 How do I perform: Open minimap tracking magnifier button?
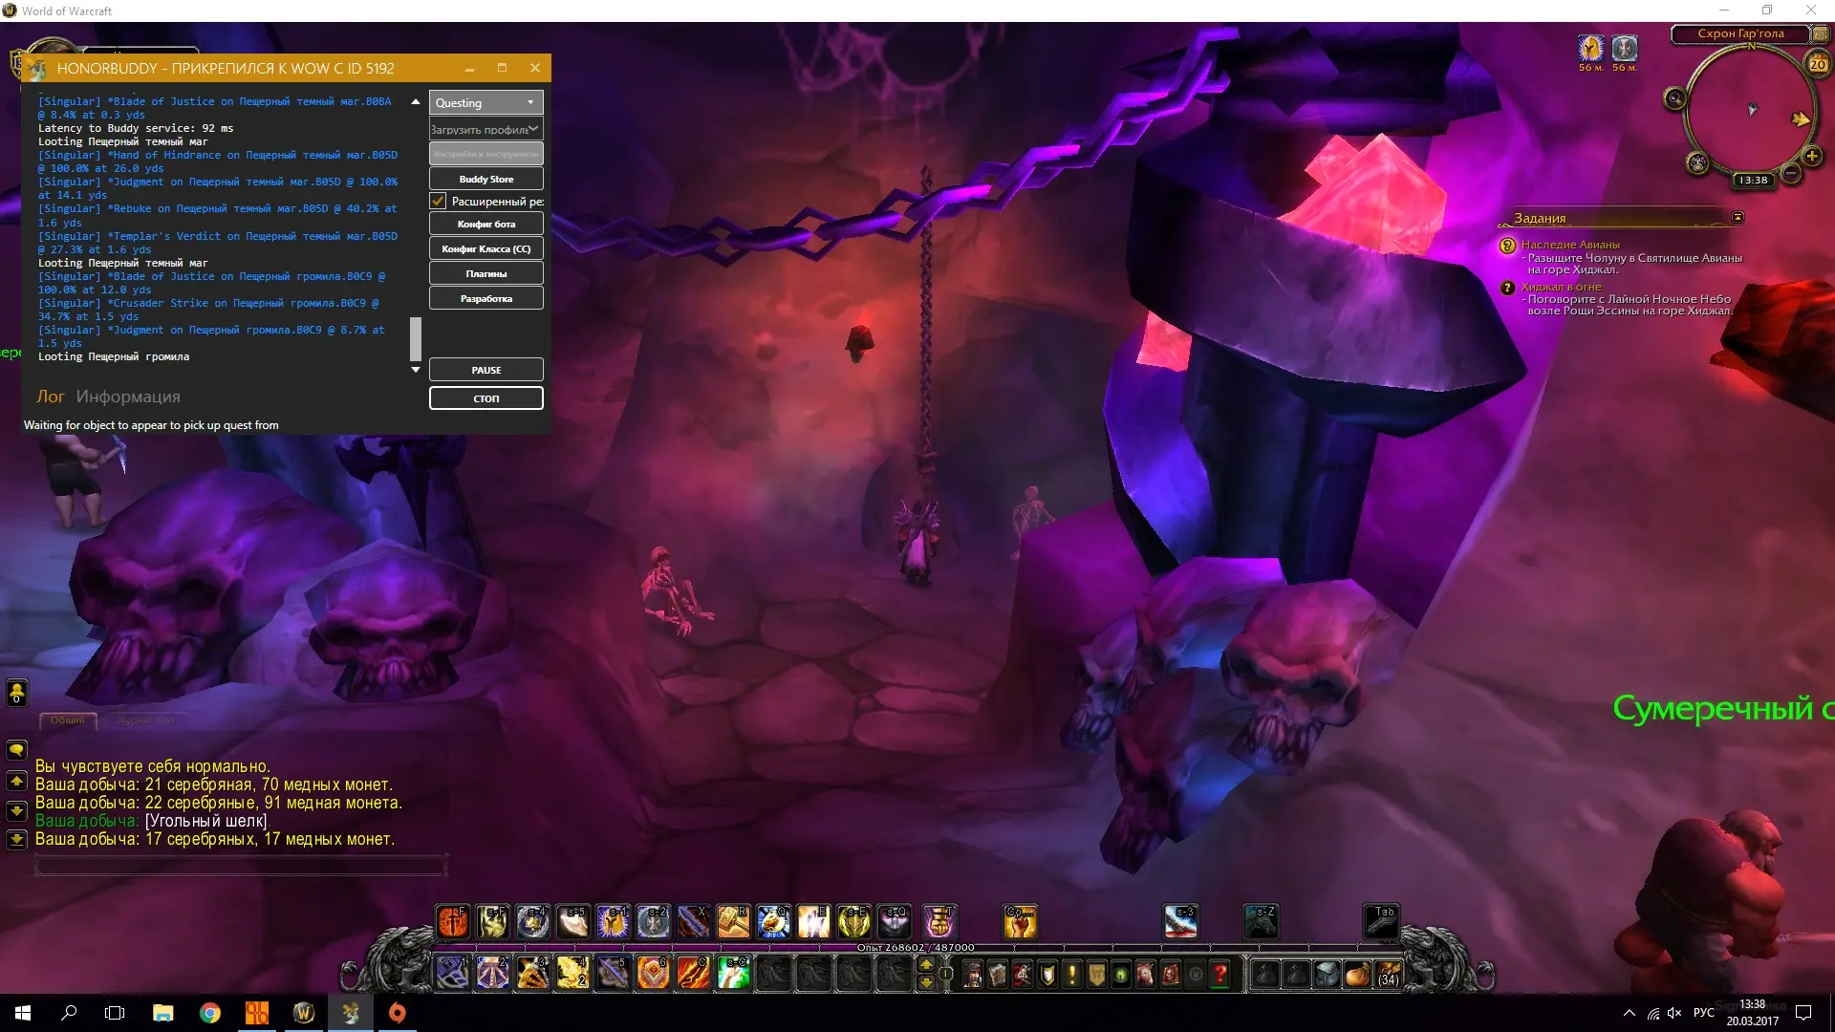click(1674, 98)
